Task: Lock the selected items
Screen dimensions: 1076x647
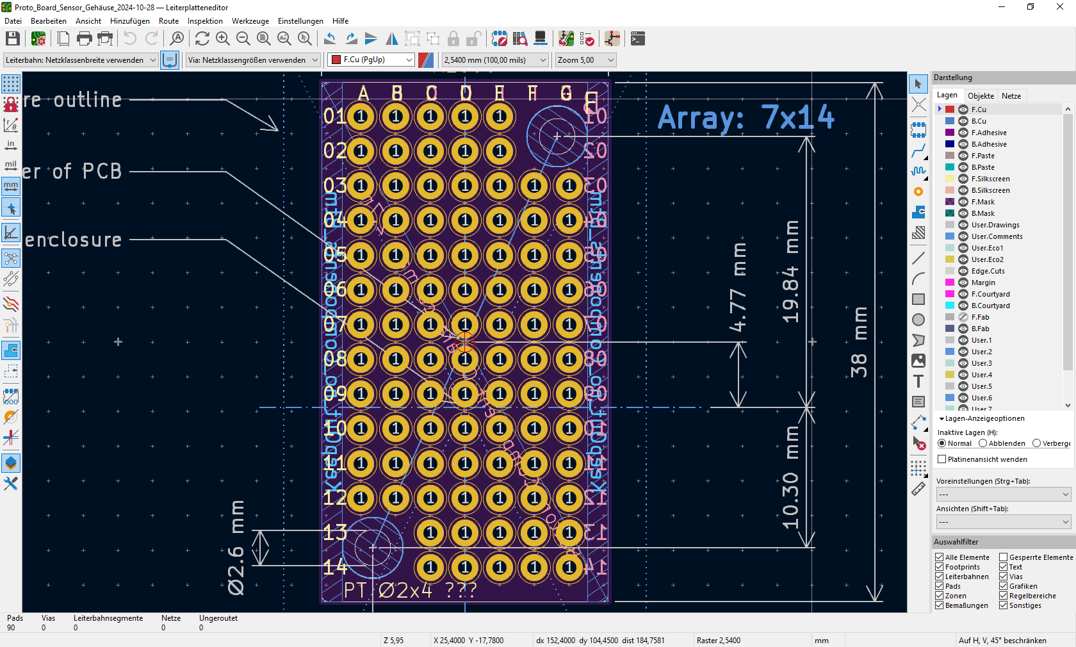Action: 453,39
